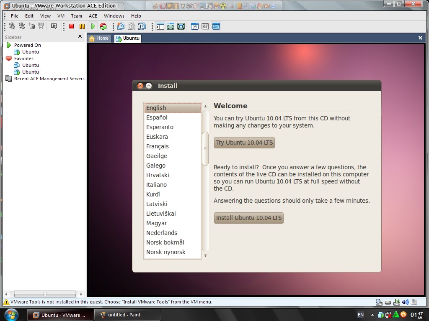Click the floppy drive status icon
This screenshot has height=321, width=429.
396,302
